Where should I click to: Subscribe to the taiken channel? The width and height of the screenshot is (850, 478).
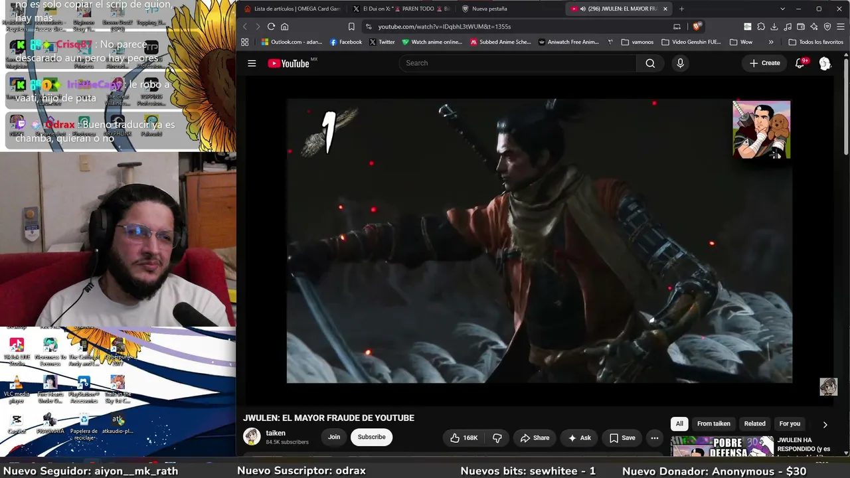pyautogui.click(x=371, y=437)
